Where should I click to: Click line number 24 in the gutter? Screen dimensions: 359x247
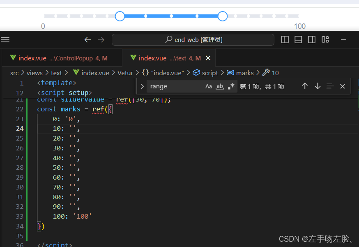point(20,129)
